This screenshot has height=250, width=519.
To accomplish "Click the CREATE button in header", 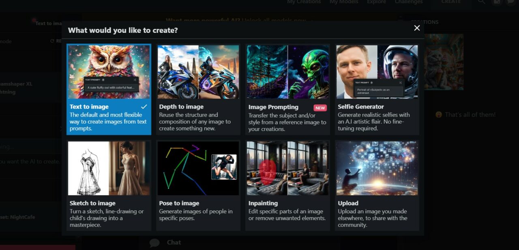I will [x=451, y=2].
